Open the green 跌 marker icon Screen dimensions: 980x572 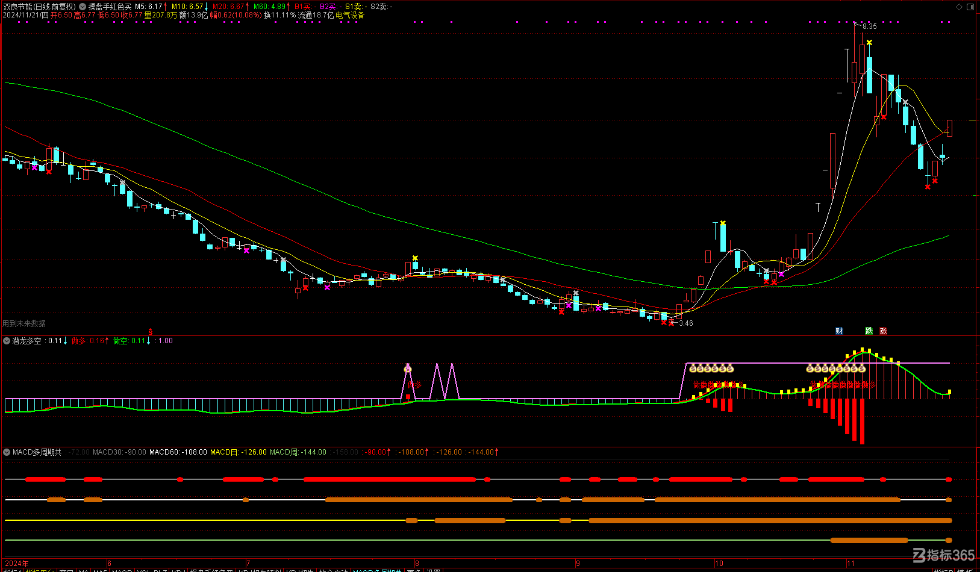pyautogui.click(x=869, y=331)
